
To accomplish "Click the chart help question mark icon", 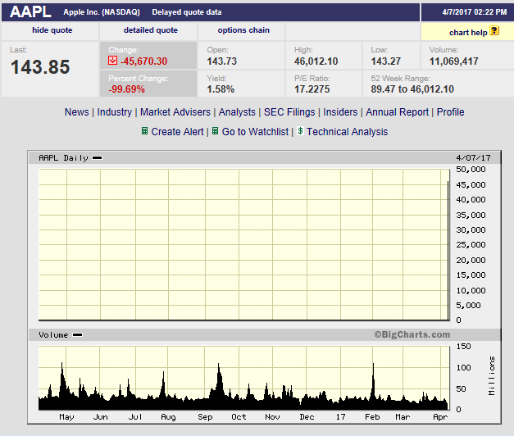I will point(495,31).
